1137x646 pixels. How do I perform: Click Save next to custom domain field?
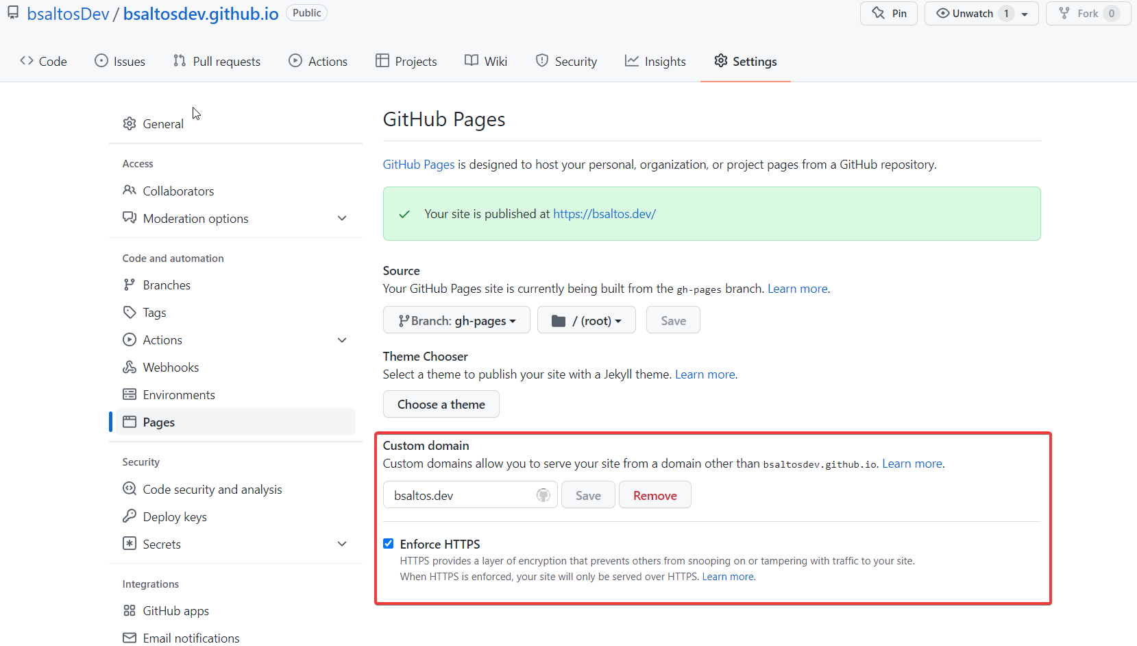588,495
